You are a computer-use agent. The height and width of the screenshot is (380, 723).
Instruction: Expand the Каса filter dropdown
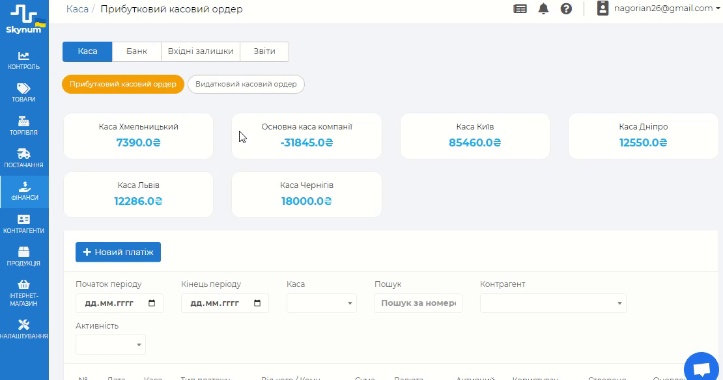(x=322, y=303)
